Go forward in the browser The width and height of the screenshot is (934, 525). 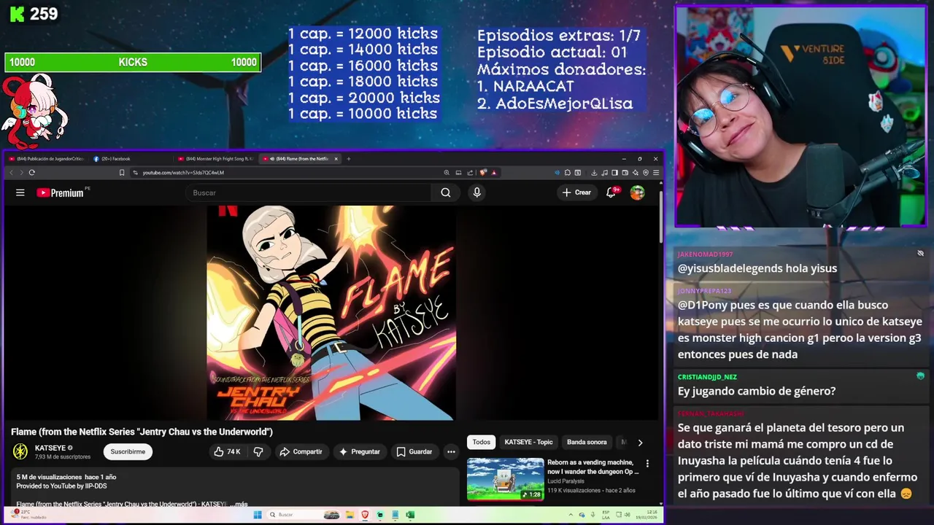(x=21, y=173)
